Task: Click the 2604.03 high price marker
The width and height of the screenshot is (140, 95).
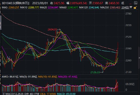Action: pyautogui.click(x=52, y=29)
